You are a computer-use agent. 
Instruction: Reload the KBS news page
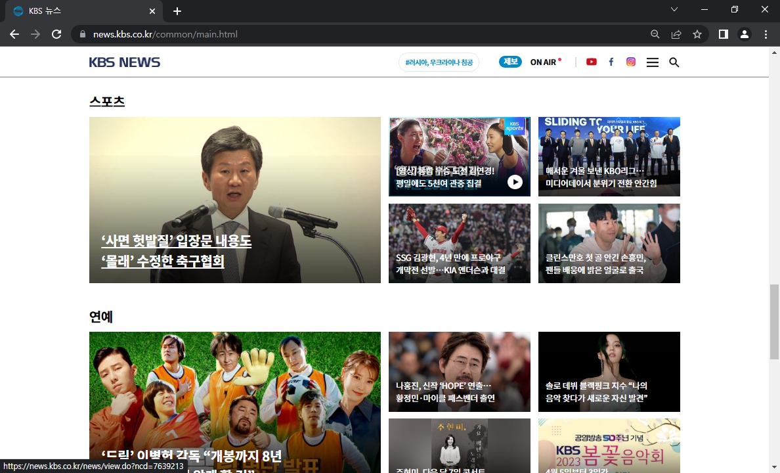click(x=56, y=34)
